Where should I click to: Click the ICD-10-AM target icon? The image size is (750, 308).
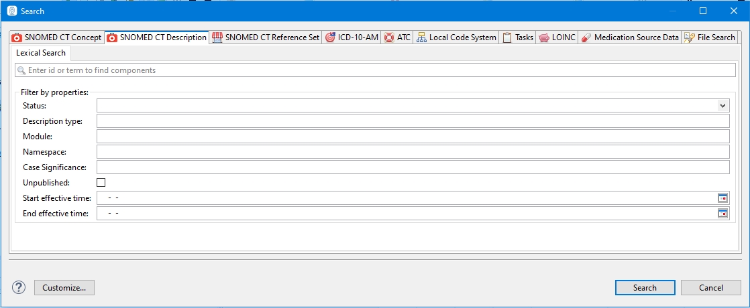(330, 37)
